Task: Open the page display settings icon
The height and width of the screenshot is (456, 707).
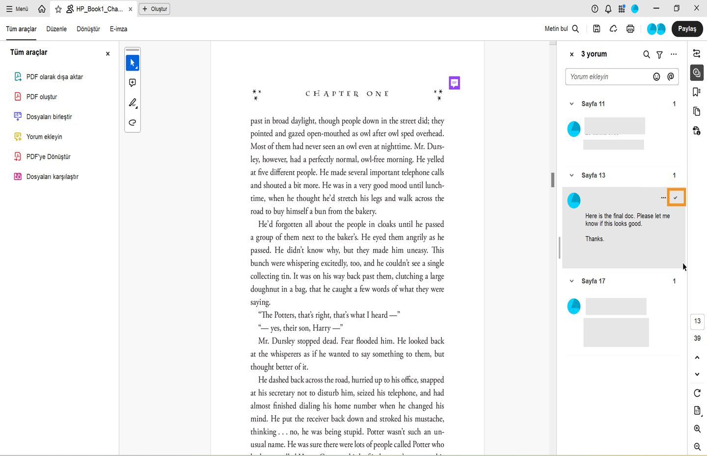Action: tap(697, 411)
